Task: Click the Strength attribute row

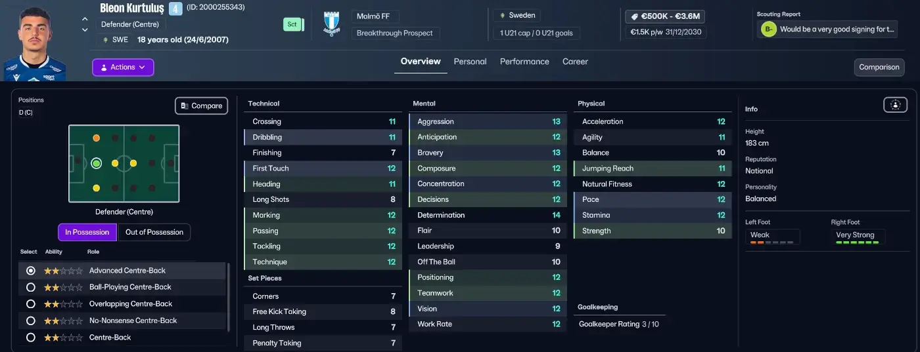Action: click(653, 231)
